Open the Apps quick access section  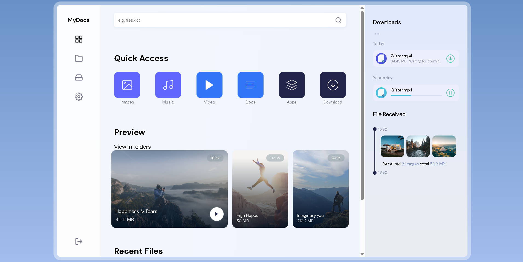point(291,85)
